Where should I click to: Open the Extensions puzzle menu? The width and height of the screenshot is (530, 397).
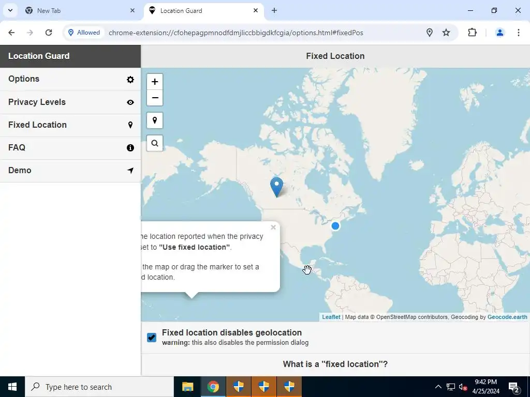click(x=472, y=33)
